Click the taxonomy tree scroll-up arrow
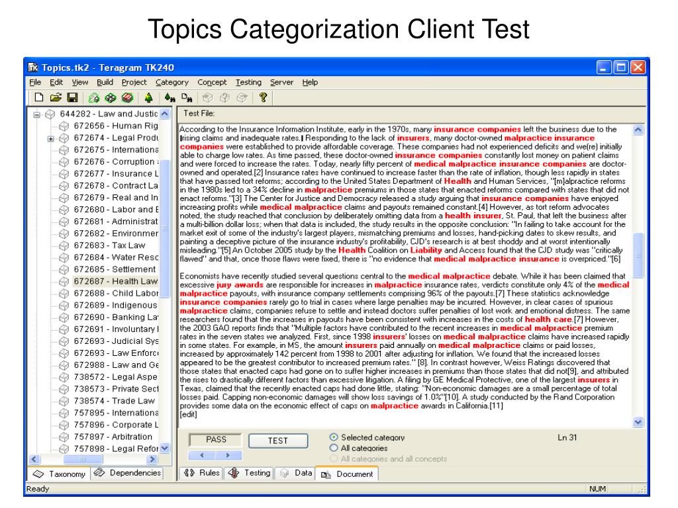 [x=165, y=114]
